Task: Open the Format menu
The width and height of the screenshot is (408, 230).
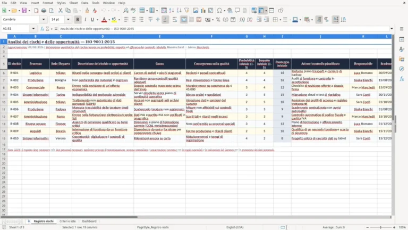Action: [x=48, y=3]
